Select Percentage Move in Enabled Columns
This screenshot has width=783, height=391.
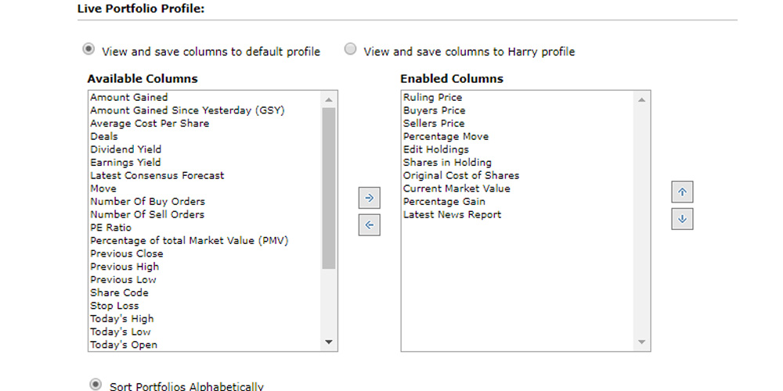[446, 137]
